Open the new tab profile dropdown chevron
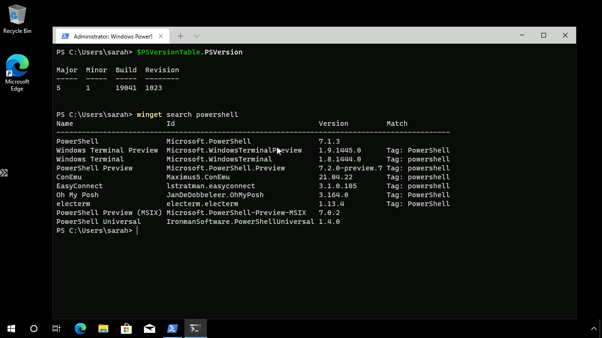The image size is (602, 338). click(x=196, y=36)
